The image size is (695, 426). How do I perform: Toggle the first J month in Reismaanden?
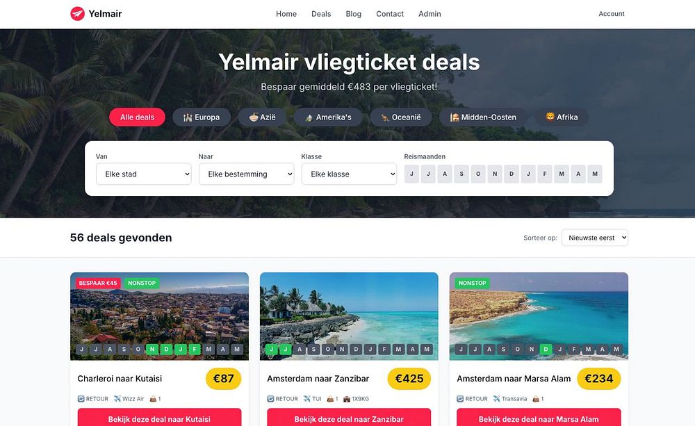tap(411, 174)
